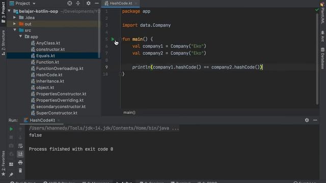This screenshot has width=326, height=183.
Task: Close the HashCodeKt run tab
Action: click(x=59, y=120)
